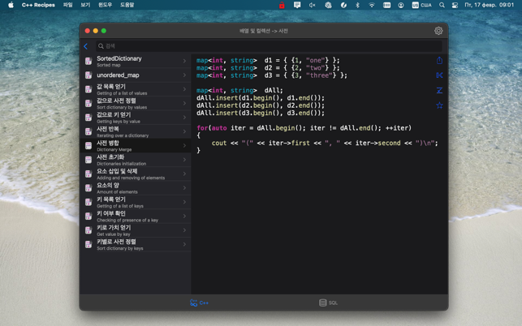This screenshot has height=326, width=522.
Task: Click the icon next to Get value by key
Action: click(88, 230)
